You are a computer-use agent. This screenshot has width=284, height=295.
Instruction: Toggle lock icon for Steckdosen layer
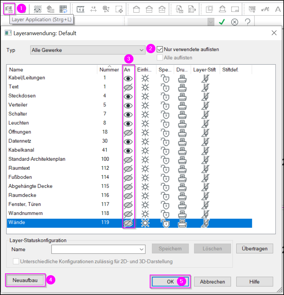click(165, 97)
